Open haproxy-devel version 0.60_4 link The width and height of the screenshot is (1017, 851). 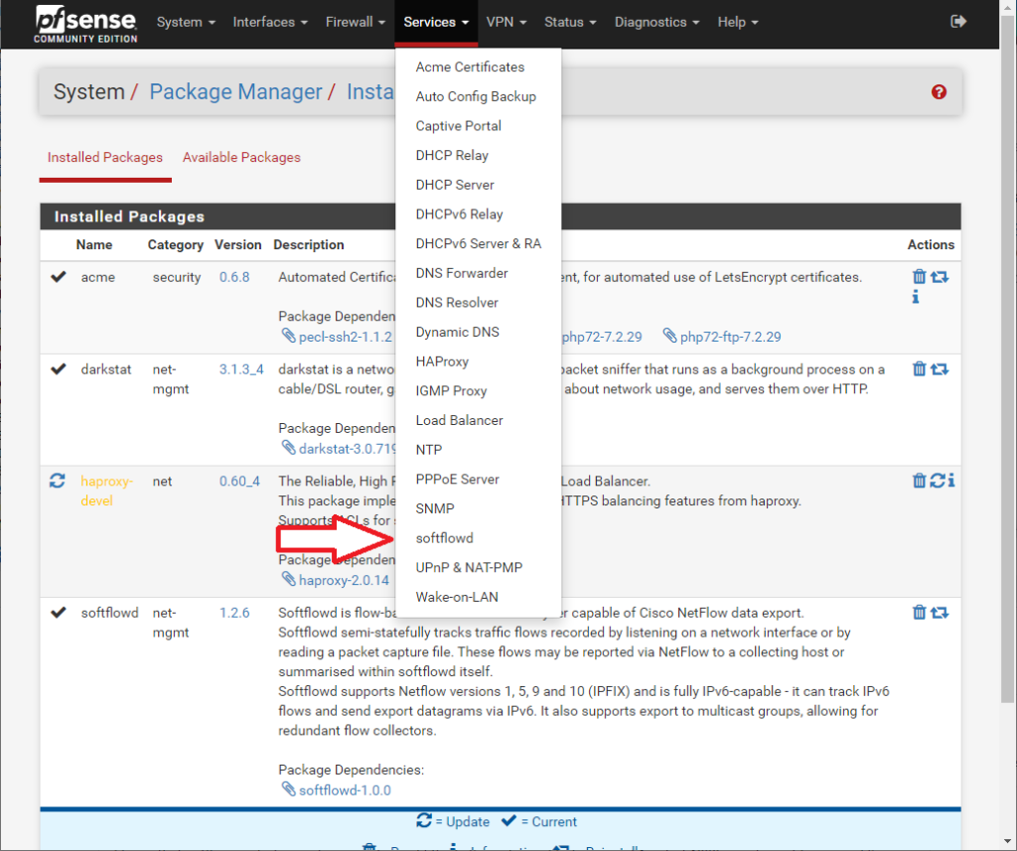click(x=239, y=482)
